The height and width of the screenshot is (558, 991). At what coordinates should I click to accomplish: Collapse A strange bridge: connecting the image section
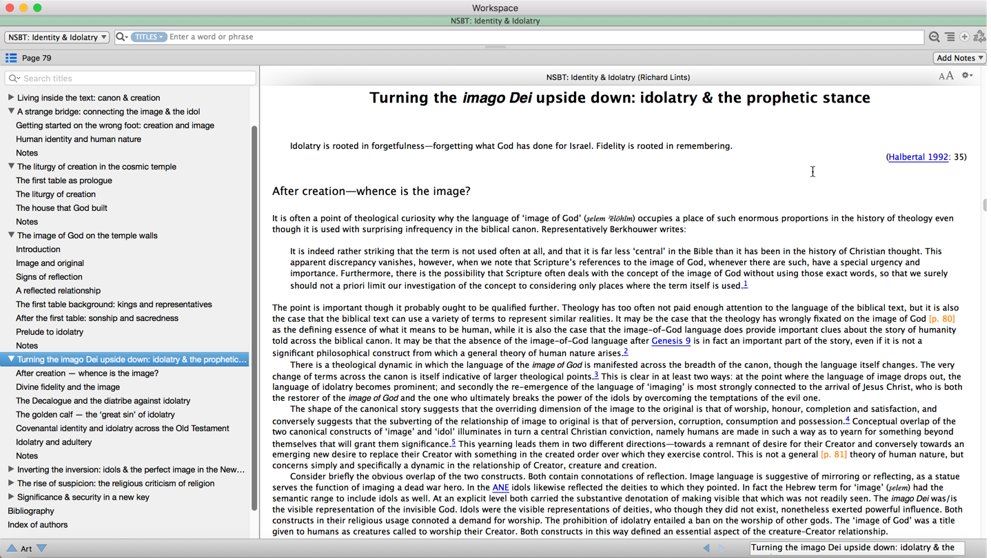point(11,111)
